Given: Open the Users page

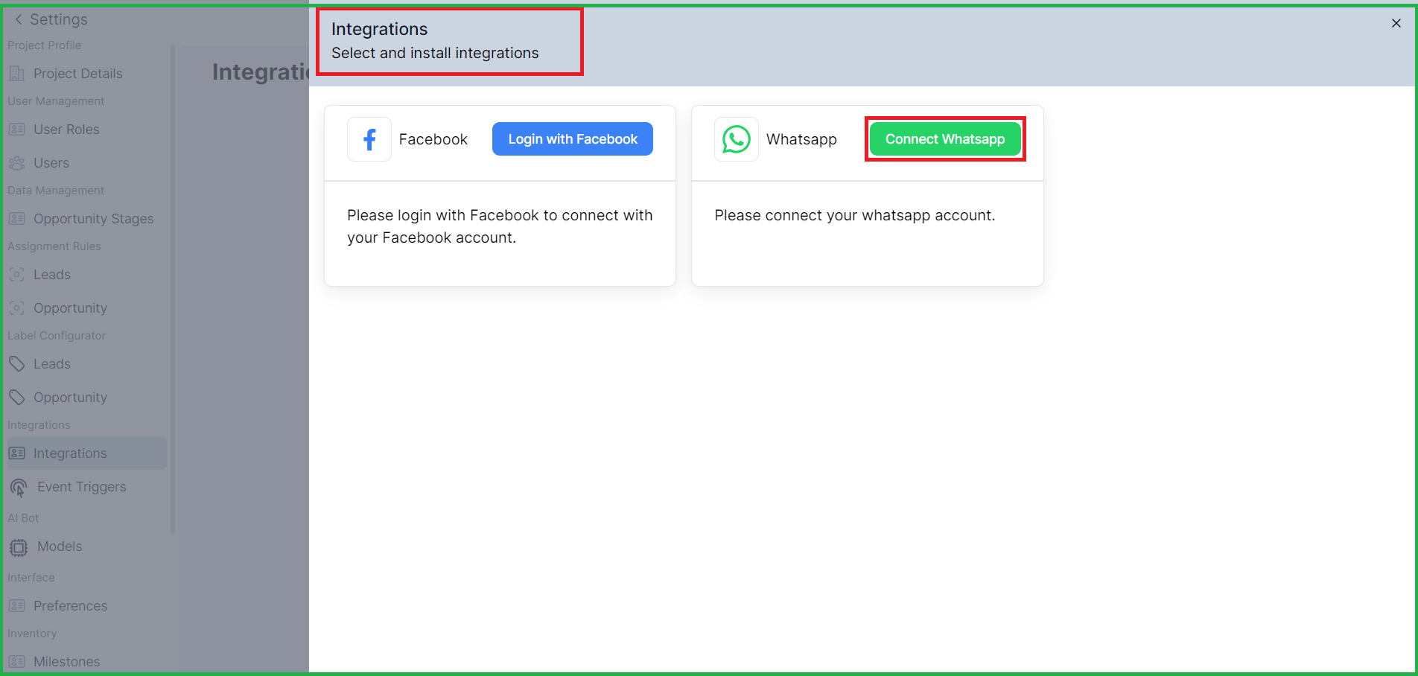Looking at the screenshot, I should [x=51, y=163].
